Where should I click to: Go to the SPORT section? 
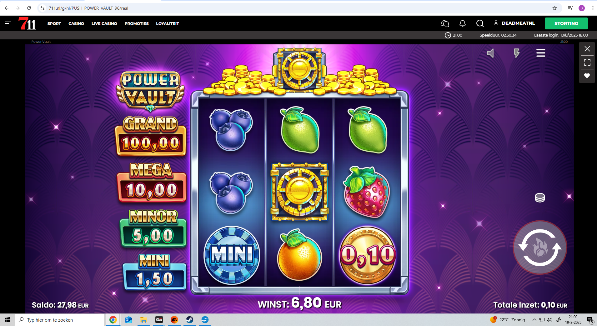[x=54, y=23]
